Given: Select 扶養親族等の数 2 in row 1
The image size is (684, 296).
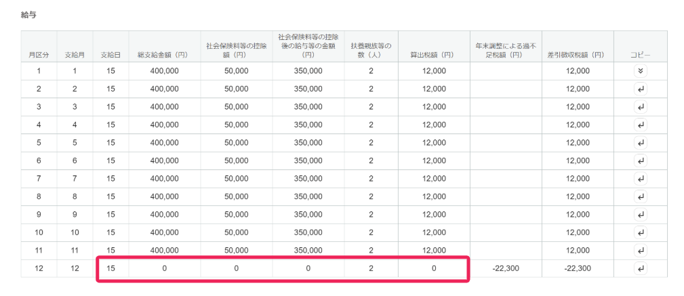Looking at the screenshot, I should pos(371,71).
